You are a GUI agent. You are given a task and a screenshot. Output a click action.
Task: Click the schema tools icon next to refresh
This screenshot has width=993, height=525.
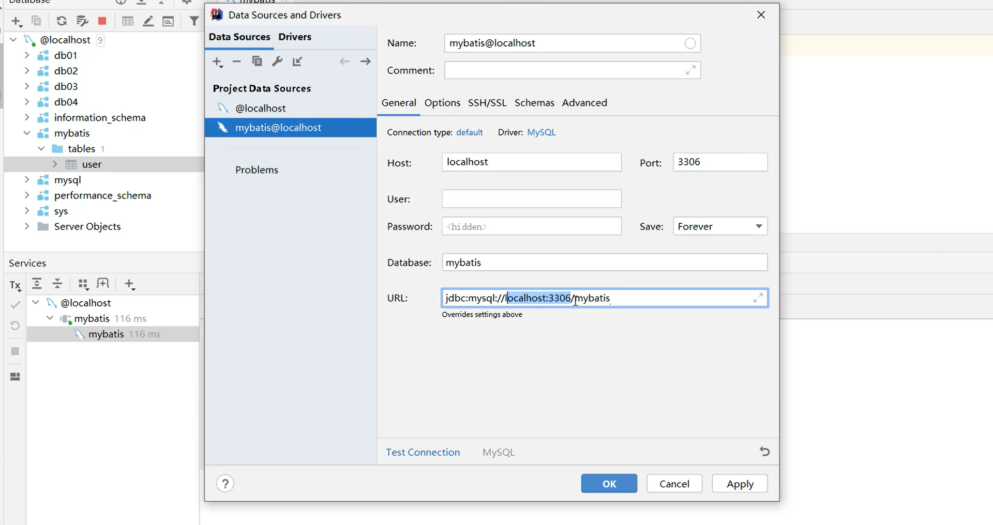[82, 21]
